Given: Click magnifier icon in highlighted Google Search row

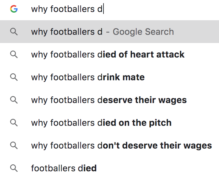Looking at the screenshot, I should (14, 32).
